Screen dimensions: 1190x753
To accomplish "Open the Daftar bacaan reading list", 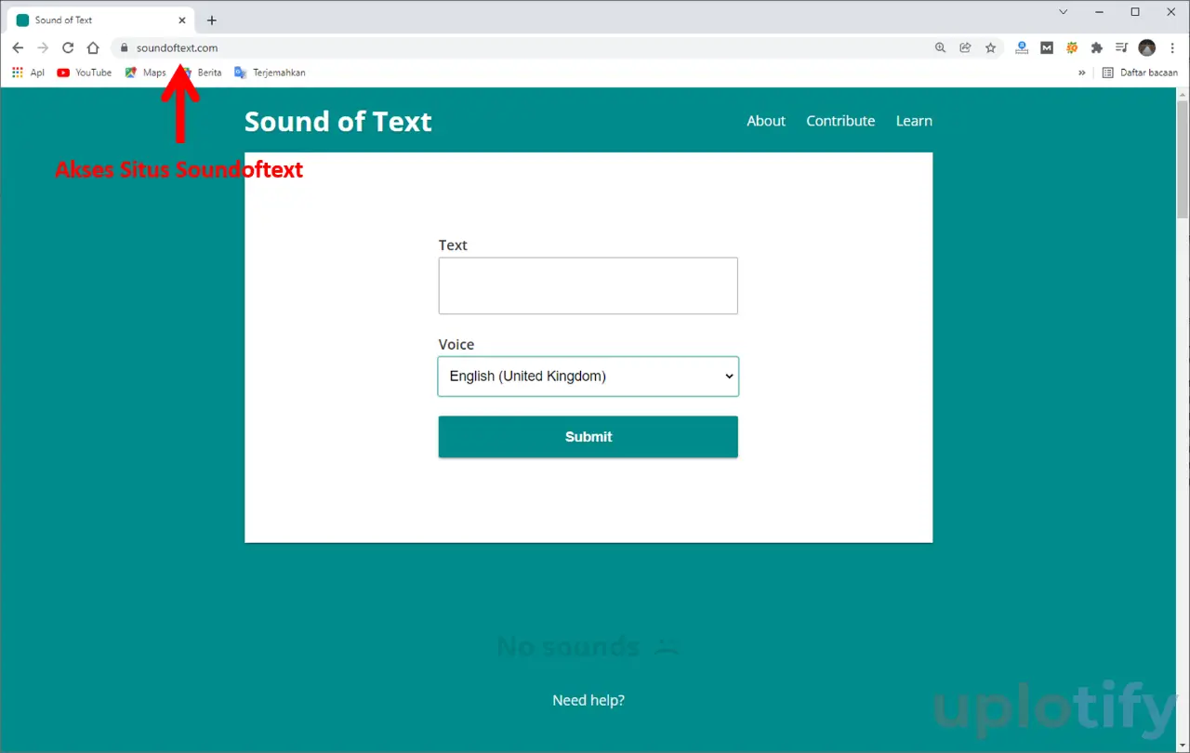I will tap(1140, 73).
